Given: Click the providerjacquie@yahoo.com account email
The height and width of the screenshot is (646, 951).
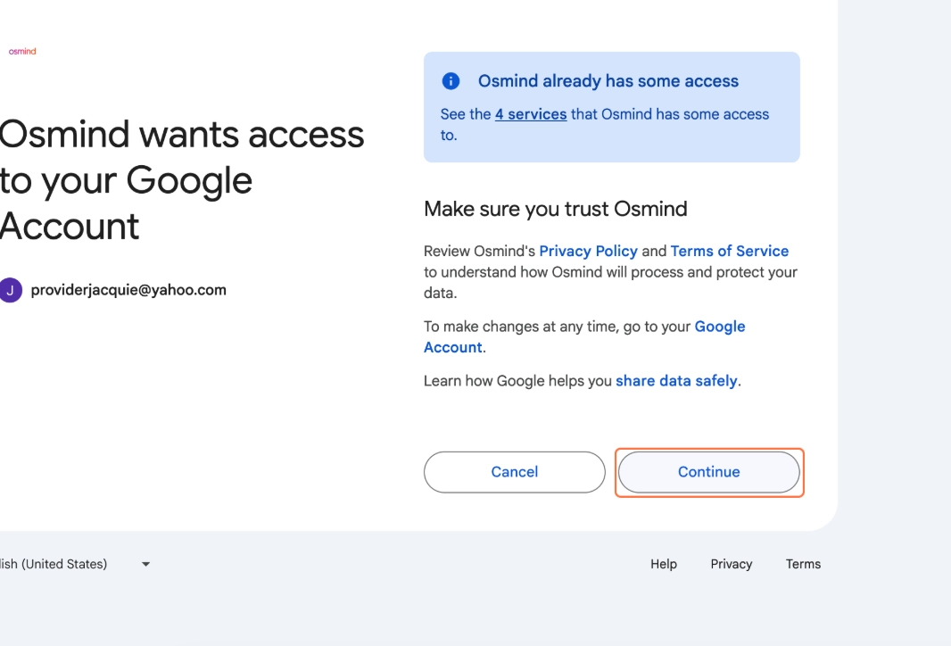Looking at the screenshot, I should click(128, 290).
